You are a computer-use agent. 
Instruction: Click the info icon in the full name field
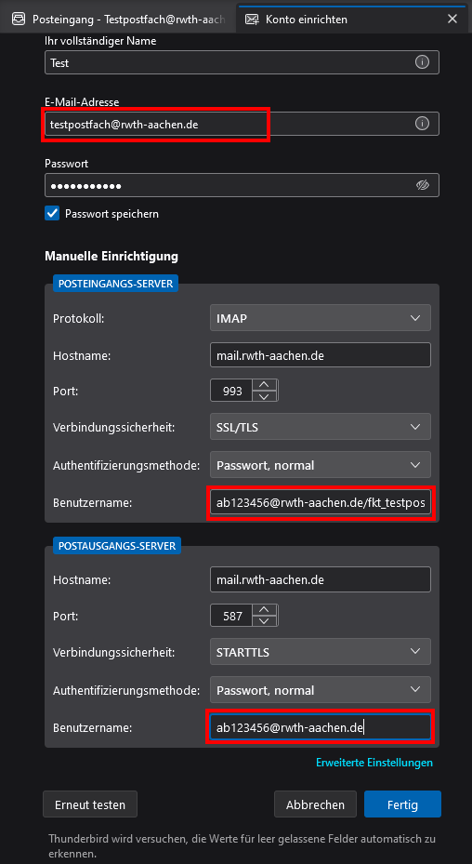pyautogui.click(x=422, y=62)
